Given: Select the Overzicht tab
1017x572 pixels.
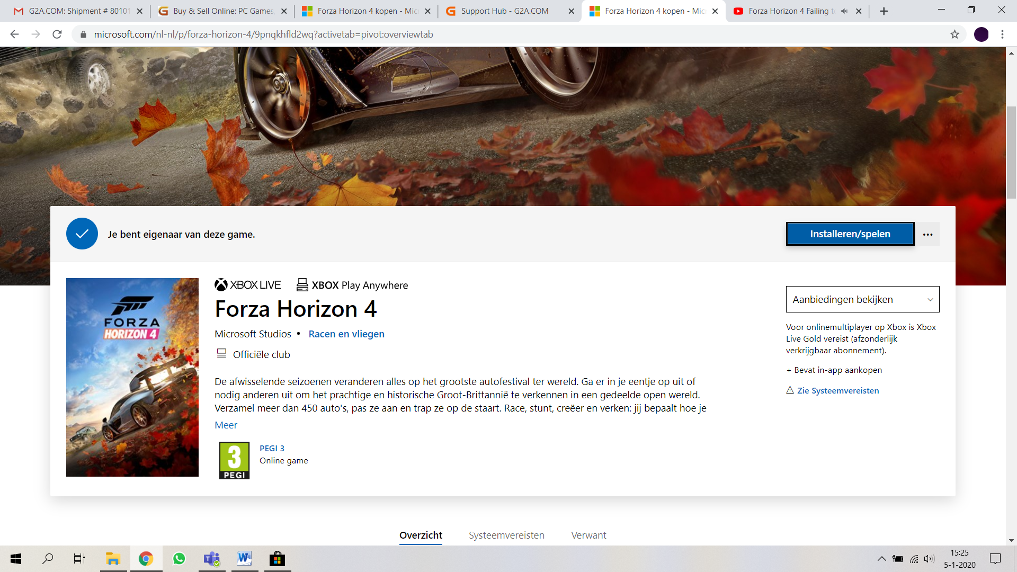Looking at the screenshot, I should (421, 535).
